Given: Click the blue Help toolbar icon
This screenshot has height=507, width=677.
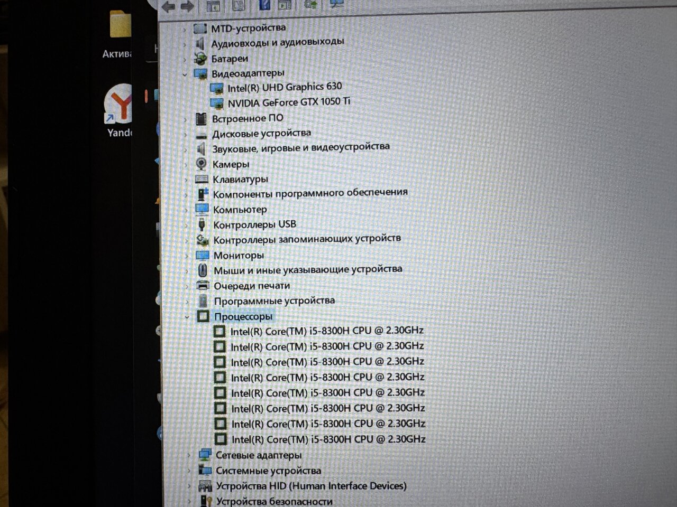Looking at the screenshot, I should [x=264, y=5].
